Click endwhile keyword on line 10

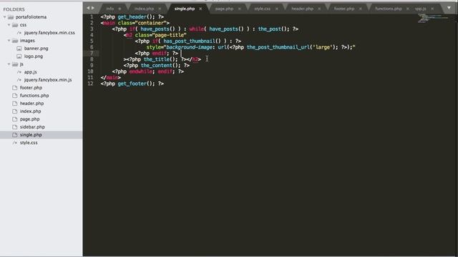[x=140, y=71]
